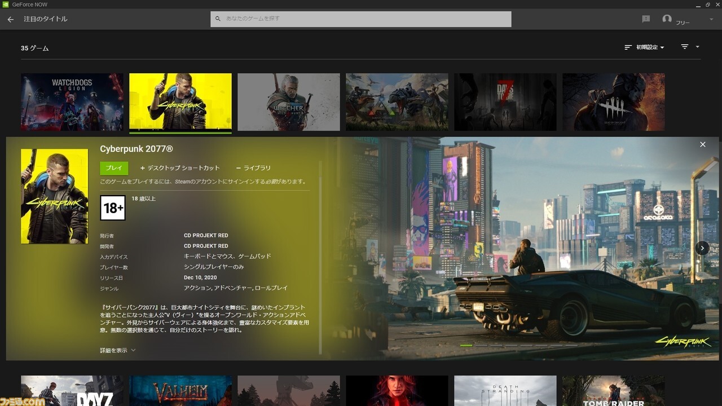Screen dimensions: 722x406
Task: Select the 7 Days to Die thumbnail
Action: click(x=505, y=101)
